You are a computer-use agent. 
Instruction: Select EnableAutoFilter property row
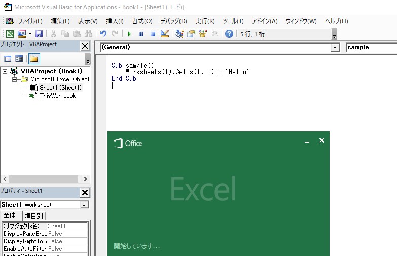tap(45, 249)
